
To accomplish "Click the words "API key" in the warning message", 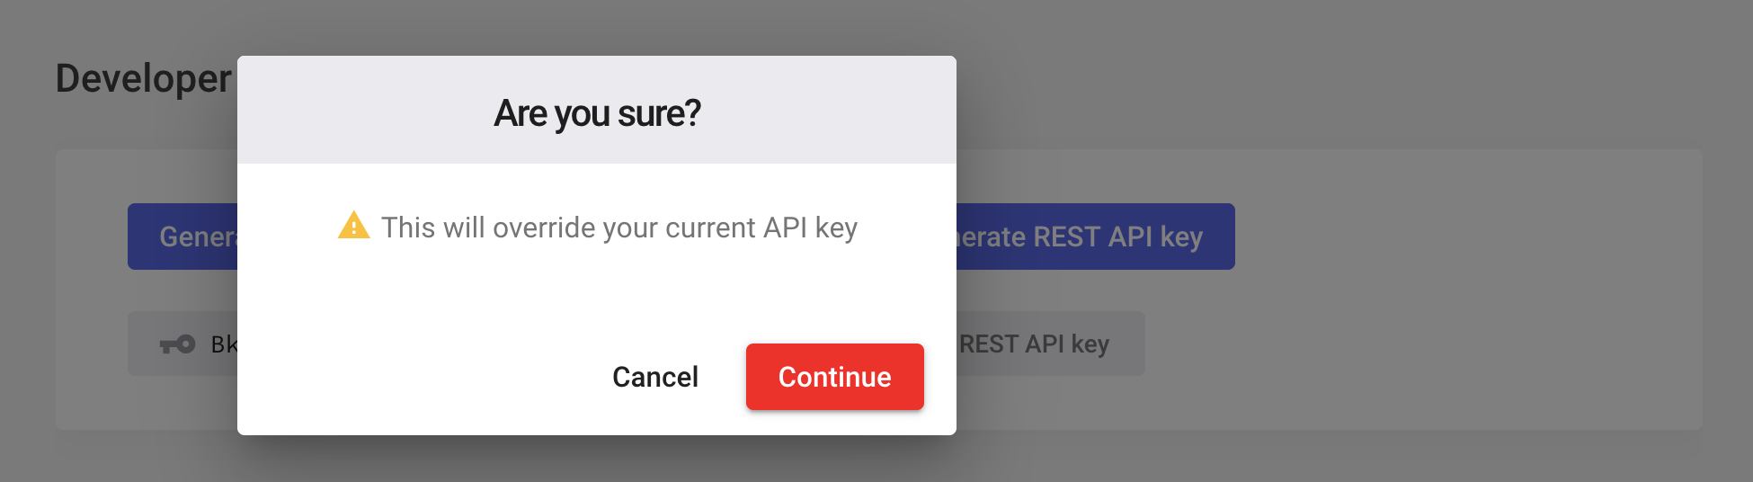I will [810, 228].
